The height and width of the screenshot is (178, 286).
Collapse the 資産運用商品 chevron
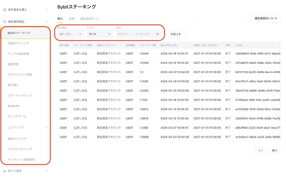47,22
